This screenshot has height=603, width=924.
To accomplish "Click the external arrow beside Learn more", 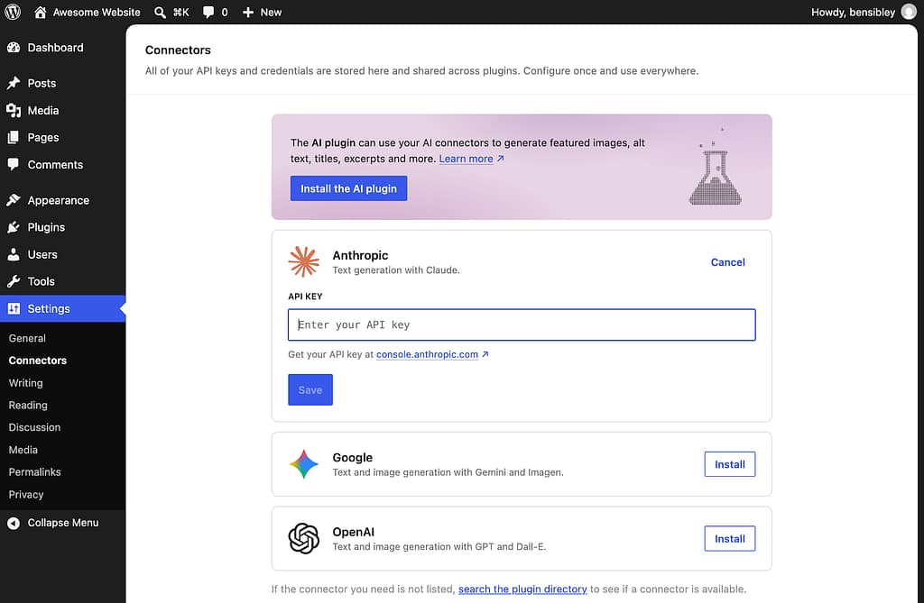I will coord(500,159).
